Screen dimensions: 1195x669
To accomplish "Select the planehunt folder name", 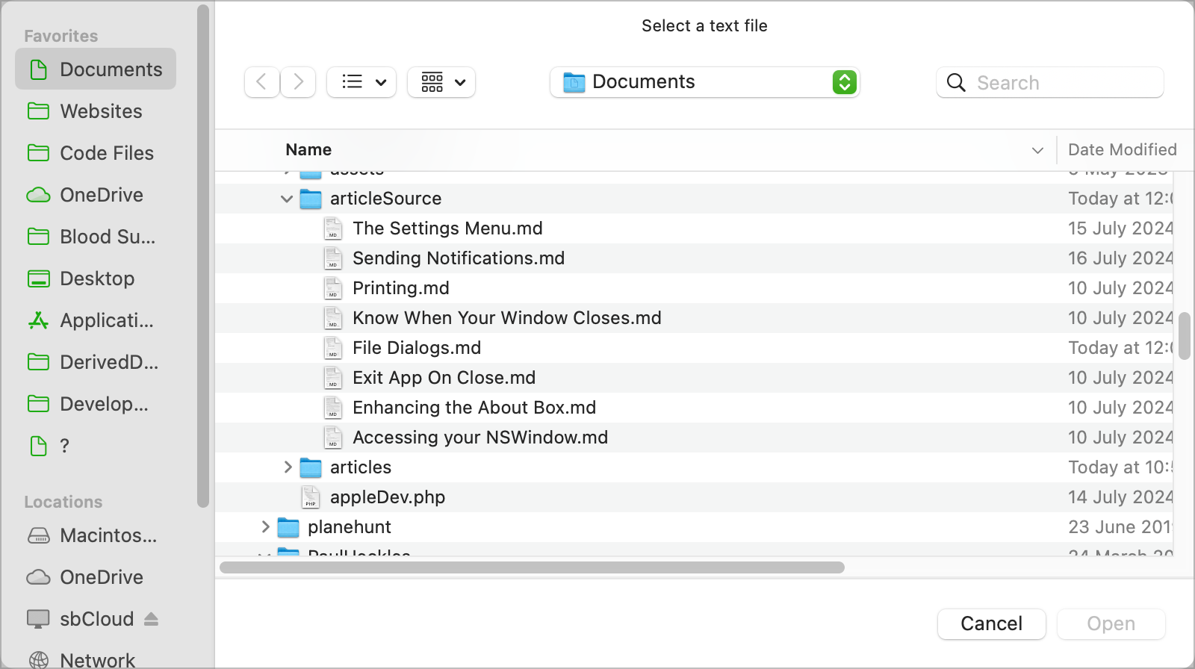I will (350, 527).
